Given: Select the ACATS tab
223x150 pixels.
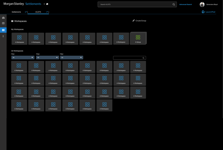Looking at the screenshot, I should point(38,12).
